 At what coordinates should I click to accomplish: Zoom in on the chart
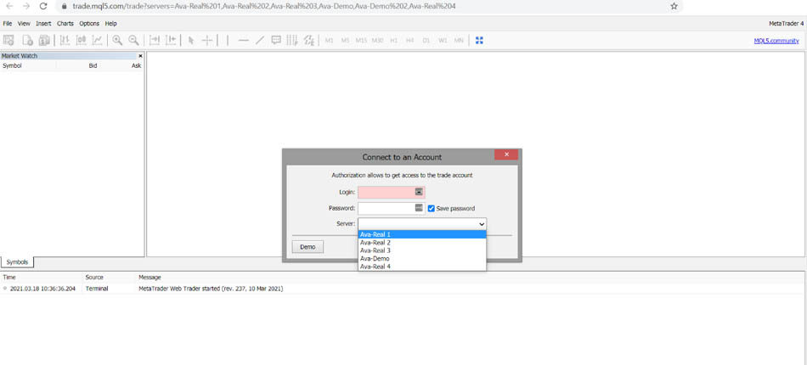pos(117,40)
